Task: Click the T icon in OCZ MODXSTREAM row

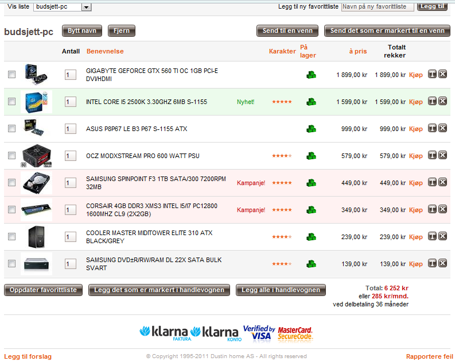Action: (432, 155)
